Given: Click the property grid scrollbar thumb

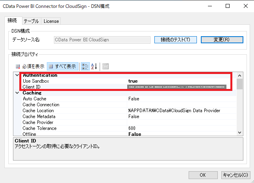Looking at the screenshot, I should point(240,84).
